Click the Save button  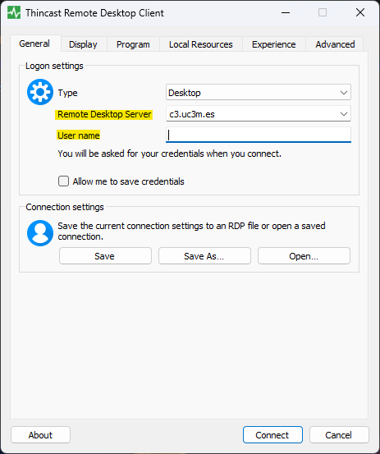coord(105,256)
